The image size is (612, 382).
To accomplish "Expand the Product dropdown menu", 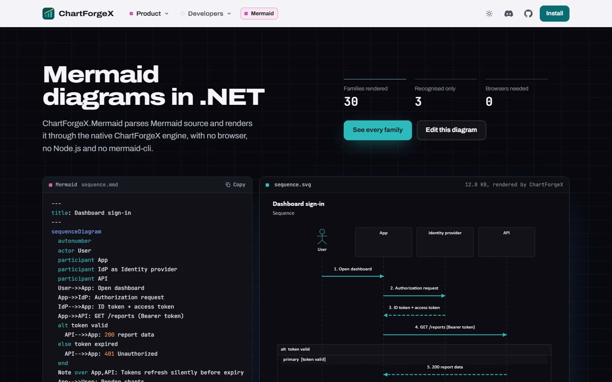I will (149, 14).
